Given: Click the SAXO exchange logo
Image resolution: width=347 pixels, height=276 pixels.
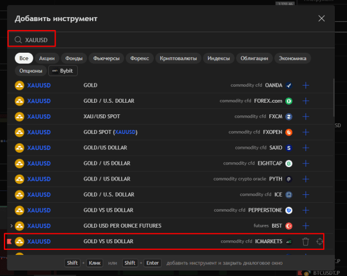Looking at the screenshot, I should pos(289,148).
